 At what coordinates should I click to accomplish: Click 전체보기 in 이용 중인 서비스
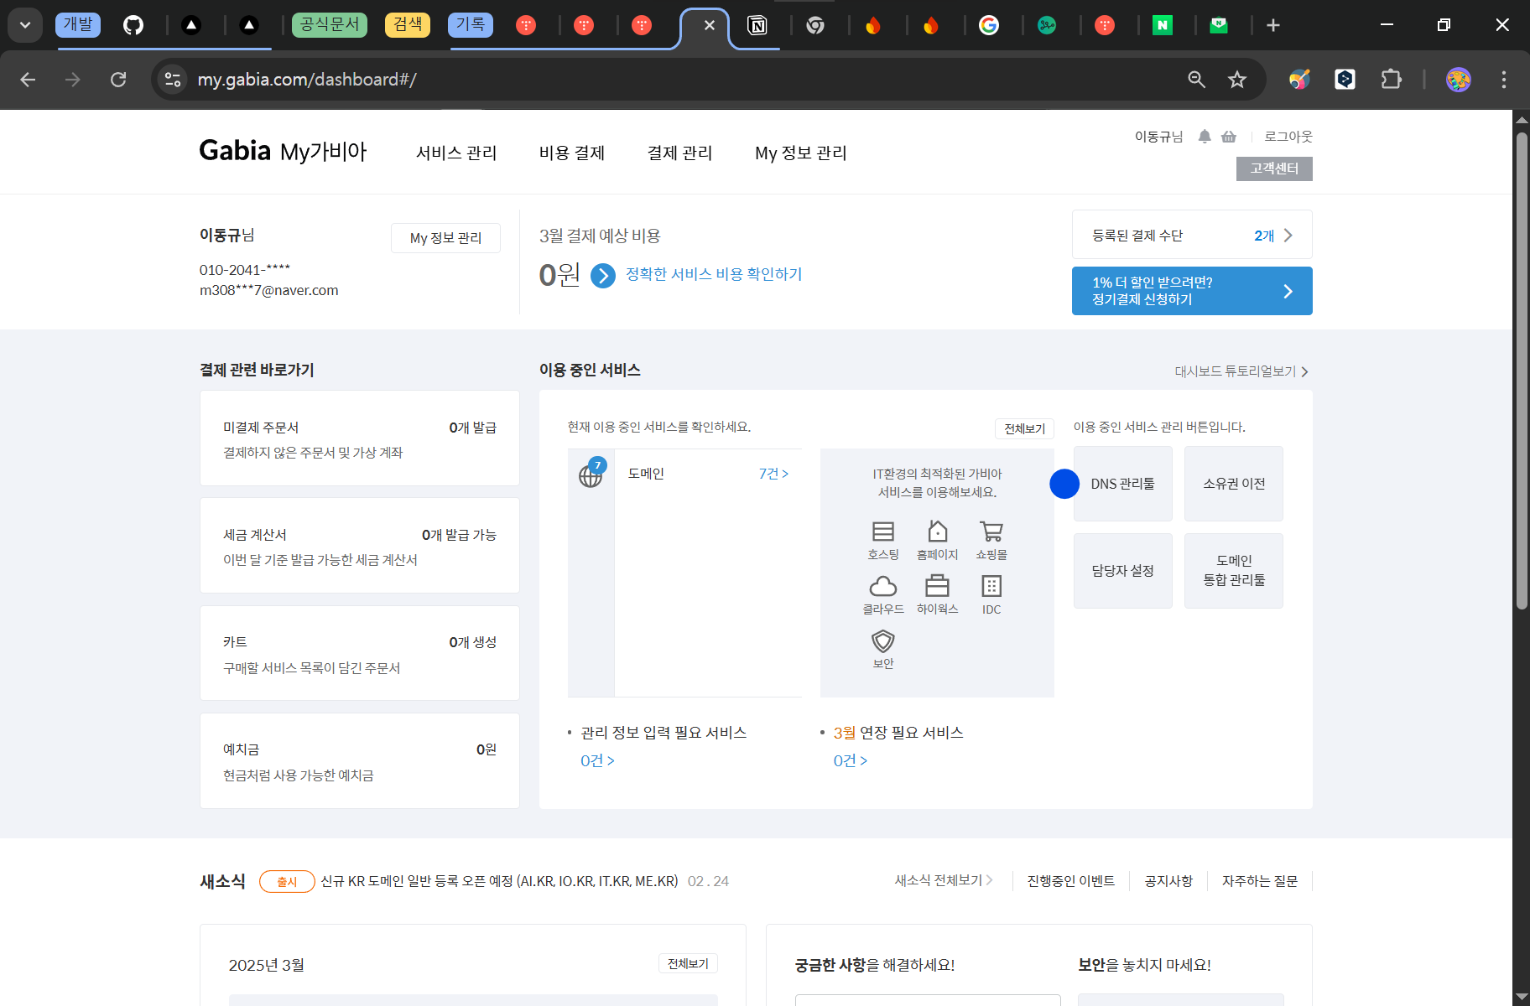click(1024, 428)
